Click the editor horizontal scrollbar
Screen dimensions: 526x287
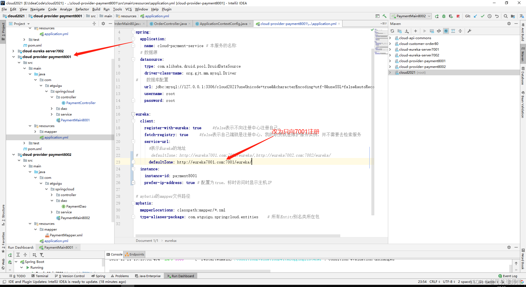238,236
